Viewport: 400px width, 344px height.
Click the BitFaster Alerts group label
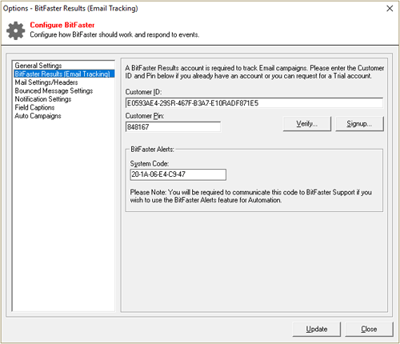pyautogui.click(x=152, y=150)
